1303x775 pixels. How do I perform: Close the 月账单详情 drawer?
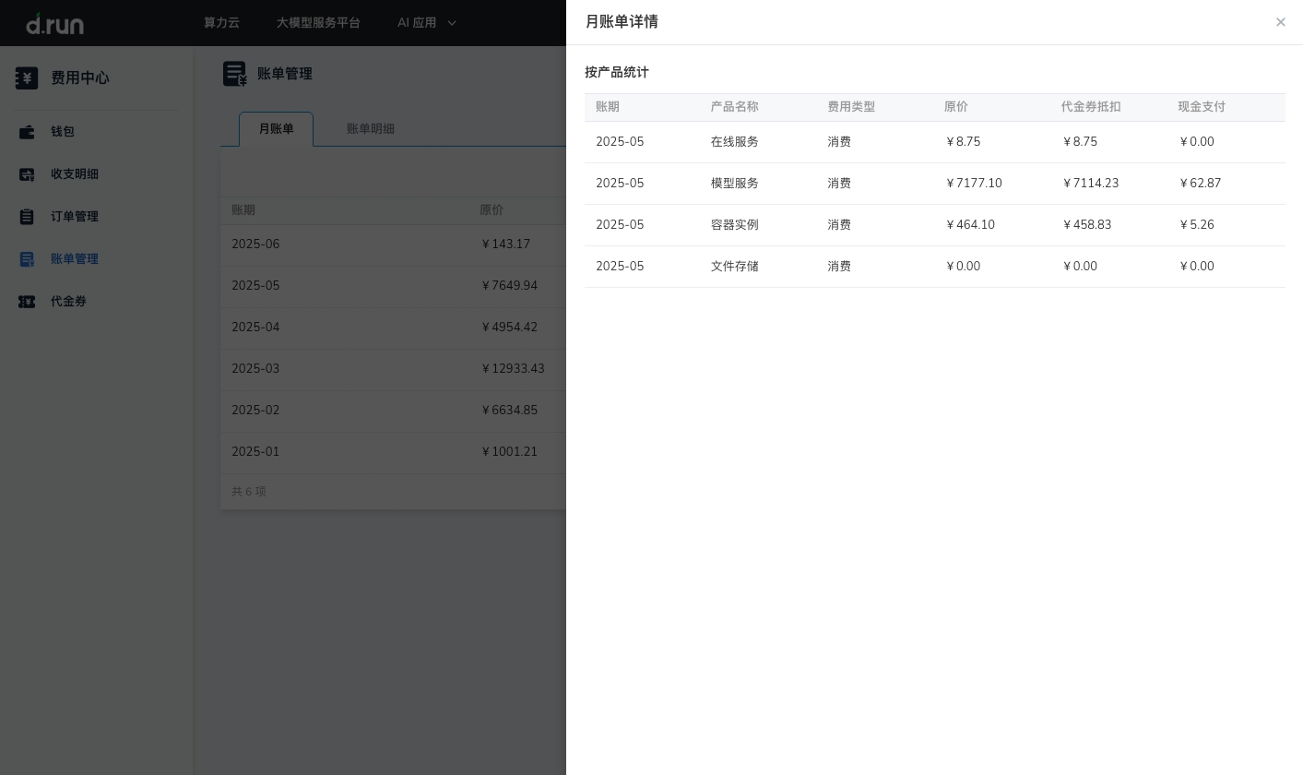point(1281,22)
